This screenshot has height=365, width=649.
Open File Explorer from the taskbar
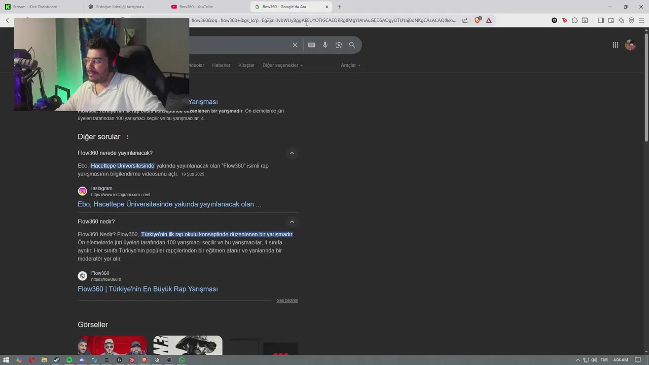pos(44,360)
